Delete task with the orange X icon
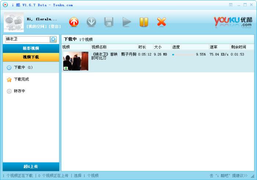 [162, 22]
